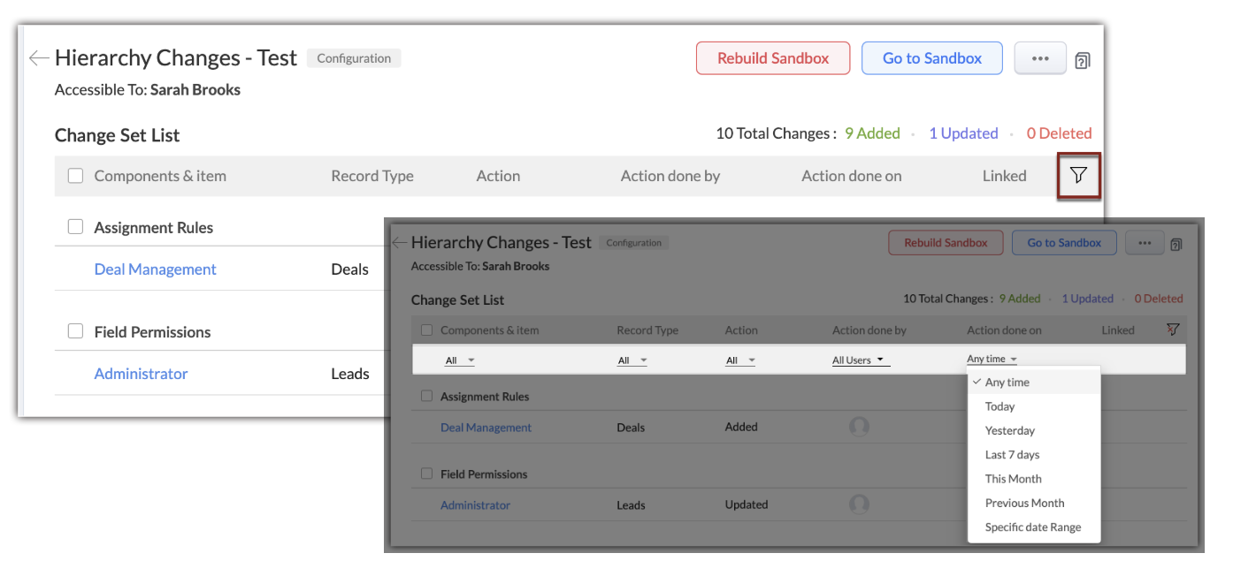Pick Previous Month in the date menu
This screenshot has height=576, width=1233.
[1024, 503]
